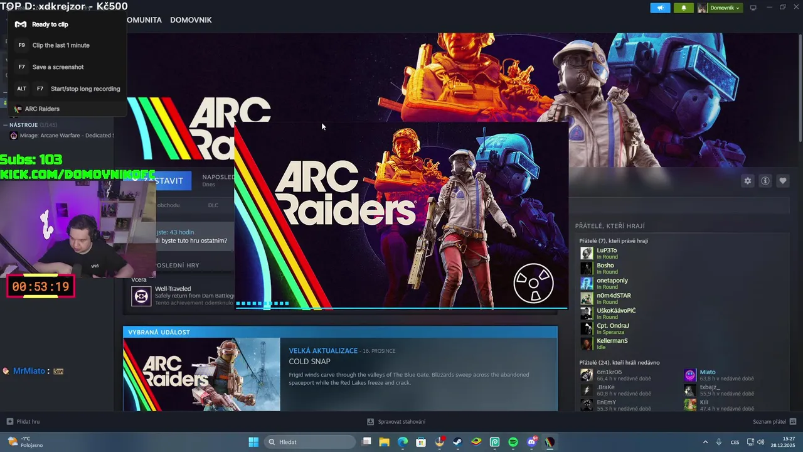Open UškoKáávoPiČ friend avatar
This screenshot has width=803, height=452.
(x=587, y=313)
